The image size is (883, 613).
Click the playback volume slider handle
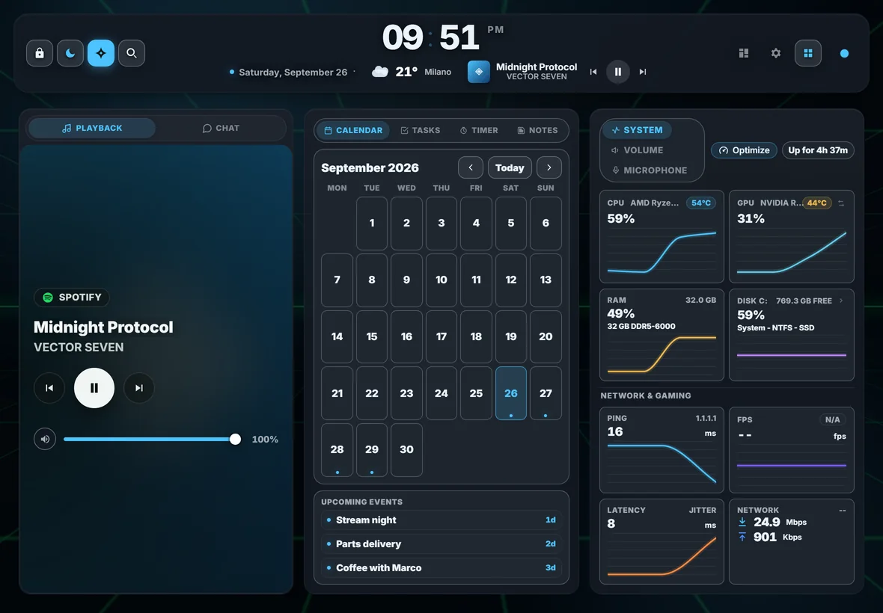point(236,440)
